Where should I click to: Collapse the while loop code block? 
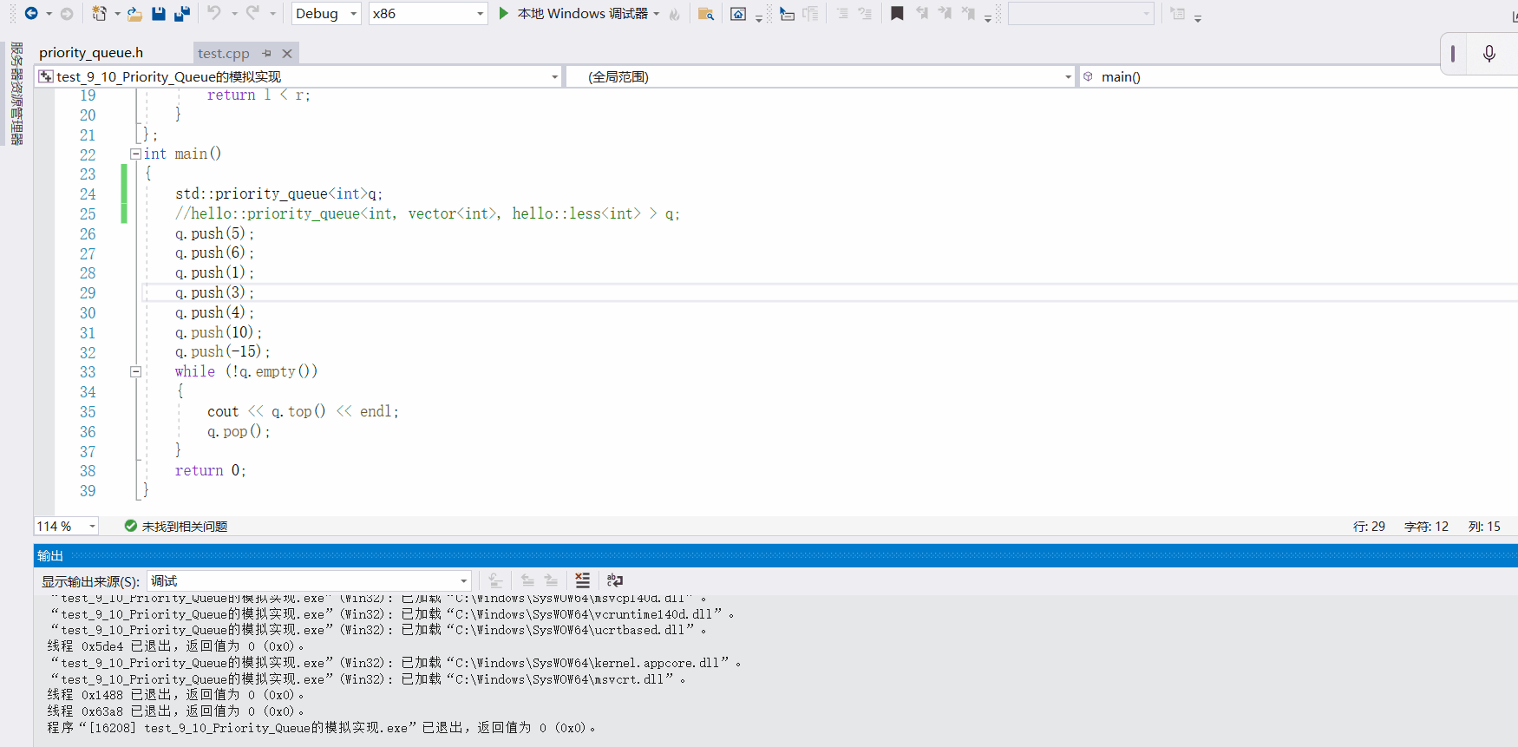(135, 371)
